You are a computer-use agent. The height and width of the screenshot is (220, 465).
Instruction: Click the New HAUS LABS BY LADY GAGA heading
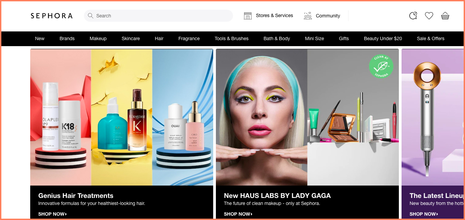click(x=277, y=196)
